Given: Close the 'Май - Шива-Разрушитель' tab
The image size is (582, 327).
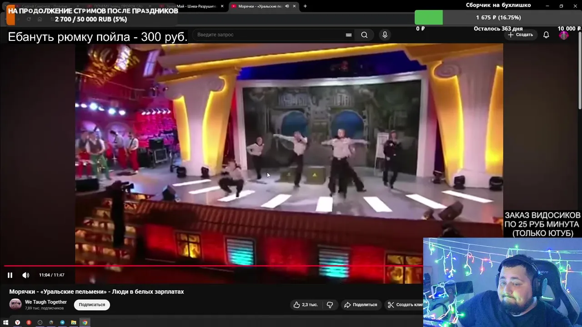Looking at the screenshot, I should tap(222, 6).
